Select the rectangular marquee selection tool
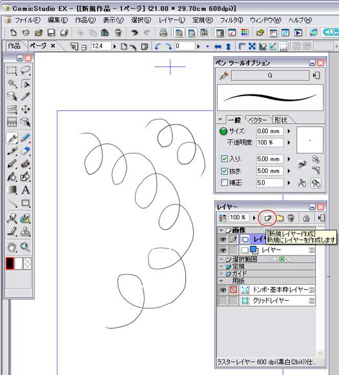This screenshot has height=375, width=339. point(11,70)
